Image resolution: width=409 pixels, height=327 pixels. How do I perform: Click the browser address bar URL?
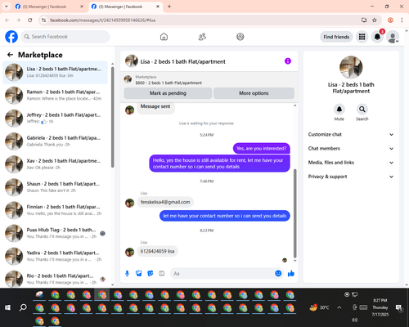coord(102,20)
